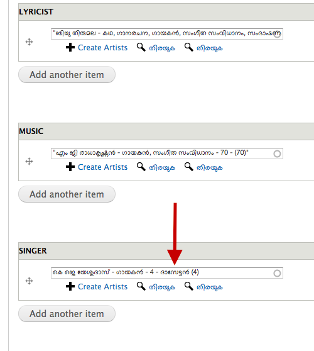Focus the Singer artist text field
Screen dimensions: 314x351
tap(167, 273)
